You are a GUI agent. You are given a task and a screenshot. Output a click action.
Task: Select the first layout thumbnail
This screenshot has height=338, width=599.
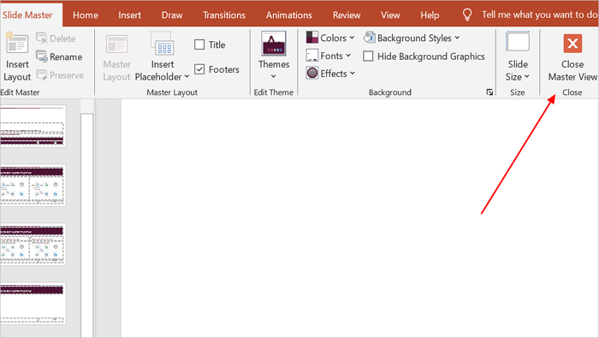click(33, 127)
